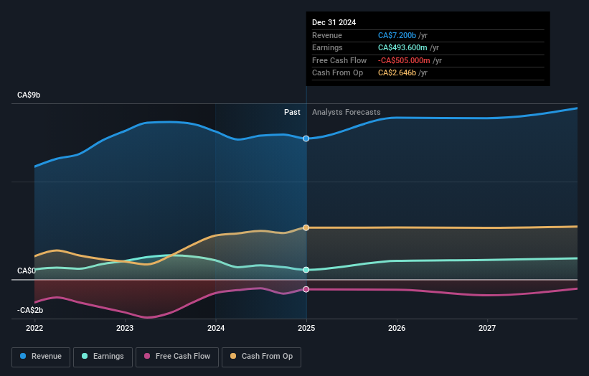
Task: Click the CA$0 y-axis label
Action: pyautogui.click(x=27, y=271)
